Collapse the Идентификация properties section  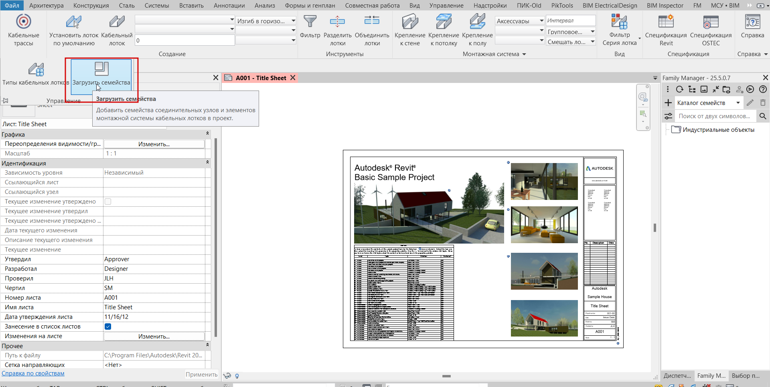(x=207, y=163)
